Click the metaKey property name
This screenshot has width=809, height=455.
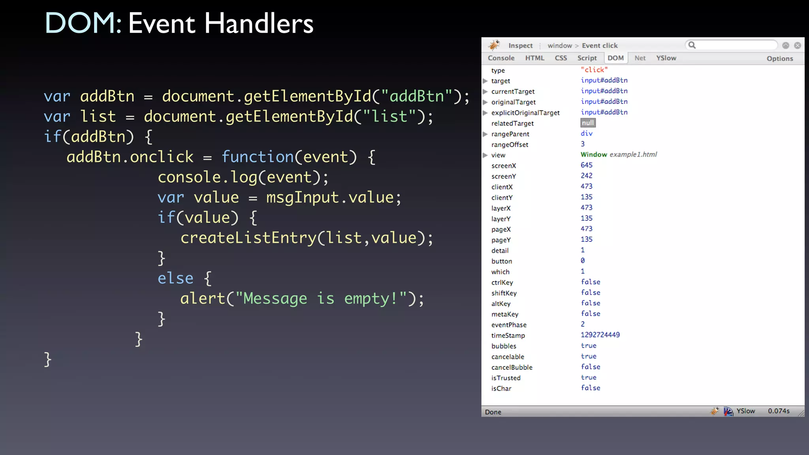(505, 314)
